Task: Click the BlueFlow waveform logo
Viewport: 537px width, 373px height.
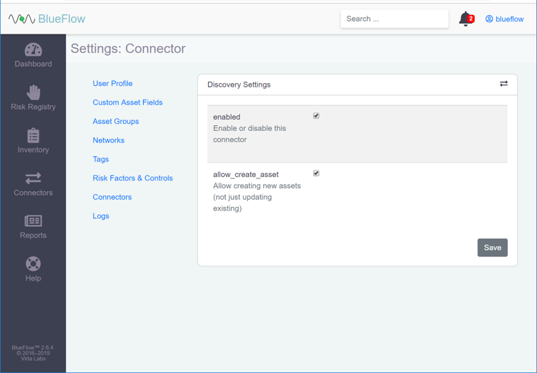Action: coord(21,19)
